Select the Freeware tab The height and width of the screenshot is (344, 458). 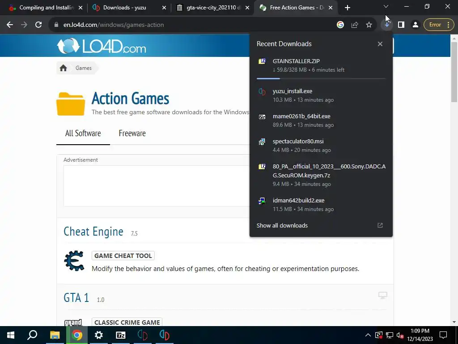[x=132, y=133]
